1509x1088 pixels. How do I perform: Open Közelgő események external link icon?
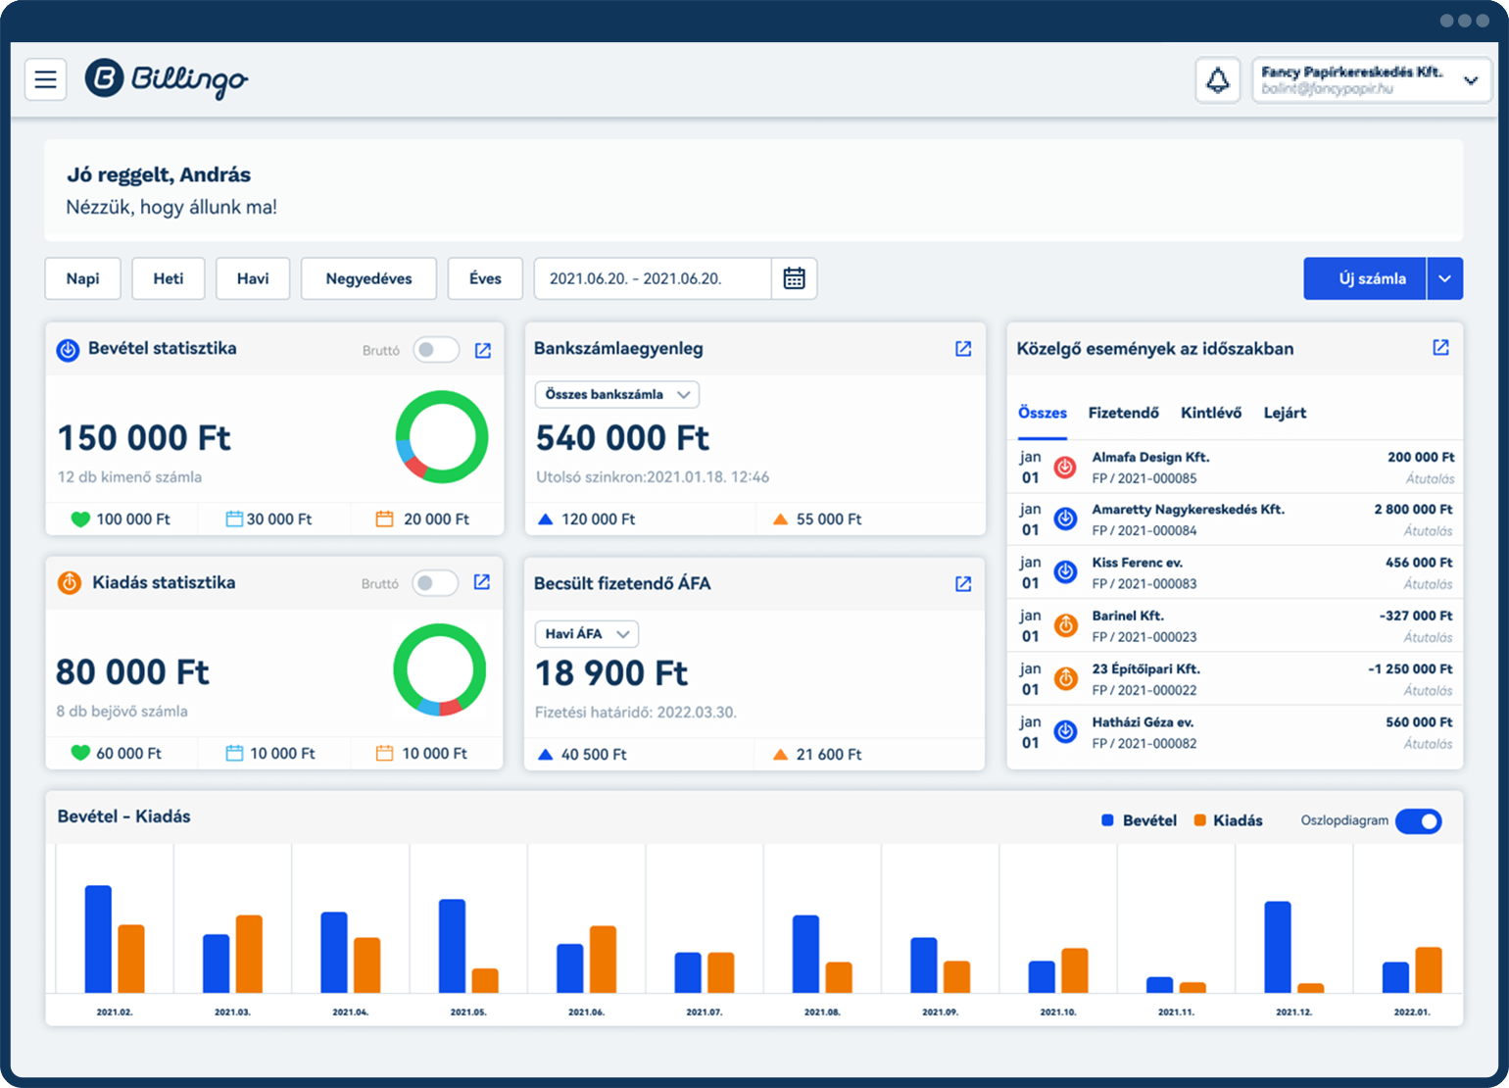pyautogui.click(x=1440, y=347)
